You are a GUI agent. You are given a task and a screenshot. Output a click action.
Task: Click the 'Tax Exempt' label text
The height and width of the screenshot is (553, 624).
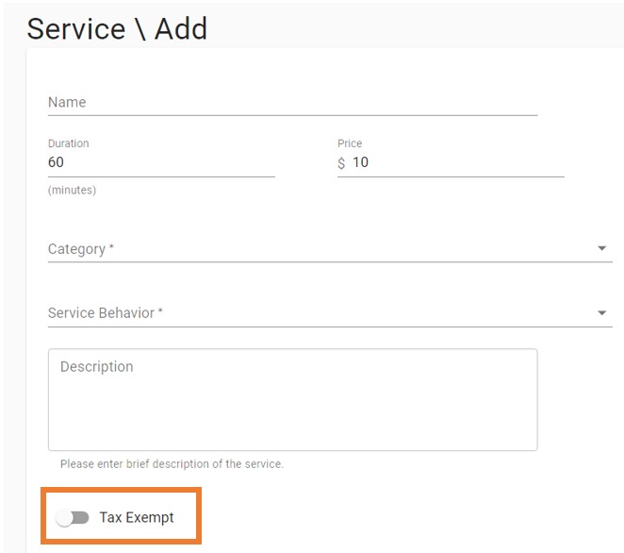coord(137,517)
